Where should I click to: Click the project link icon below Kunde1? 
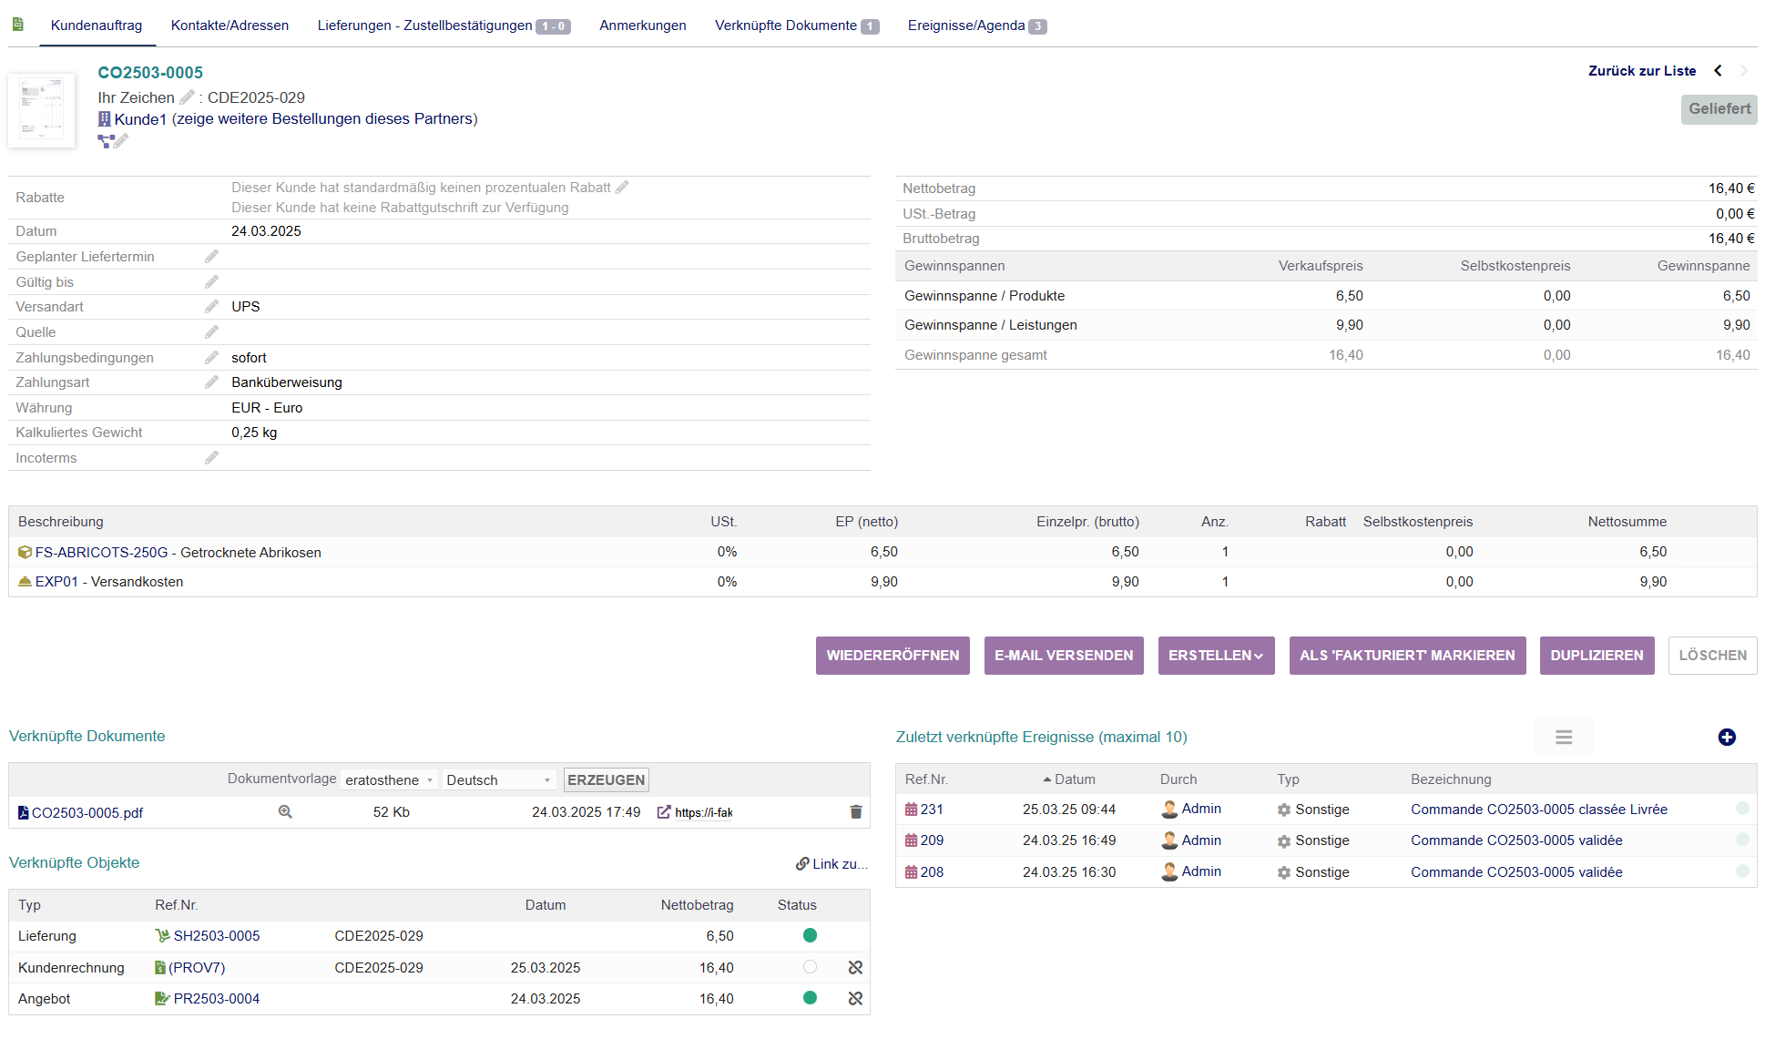coord(106,141)
